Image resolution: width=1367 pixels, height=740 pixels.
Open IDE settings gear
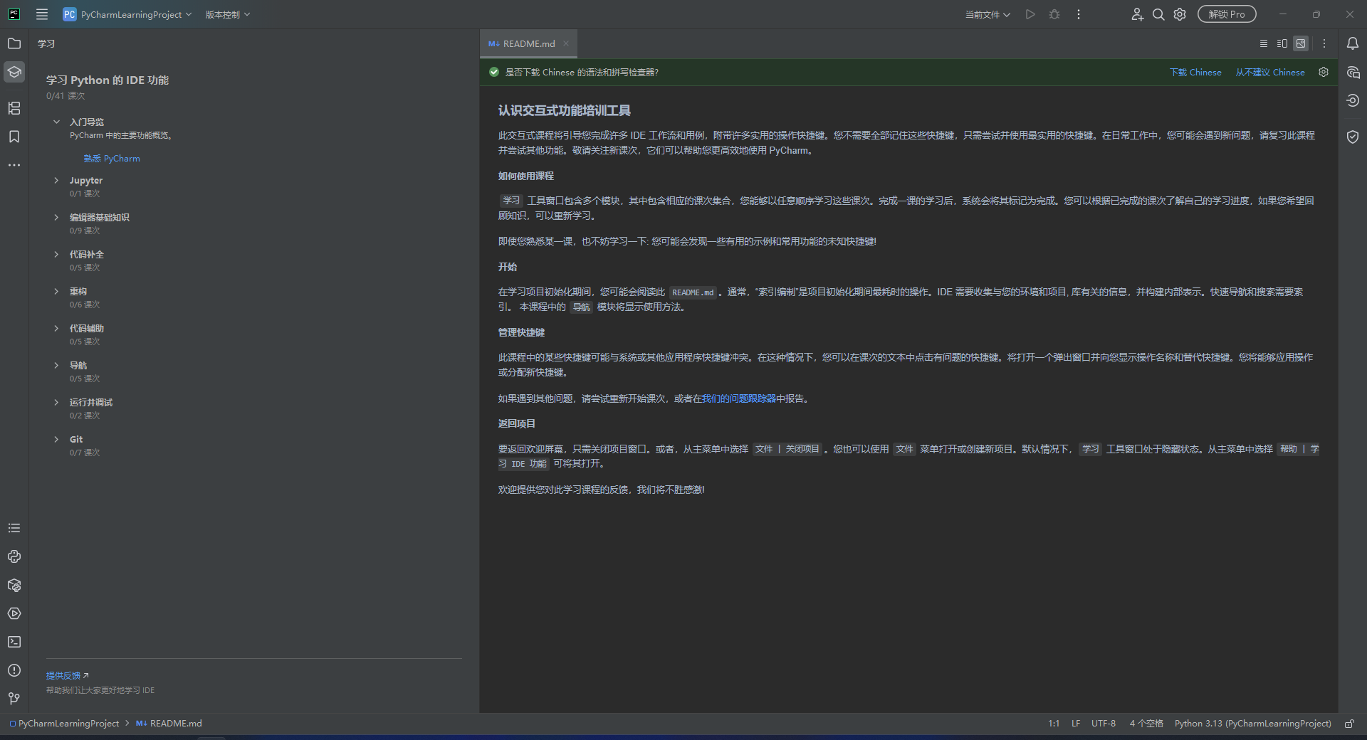pos(1180,14)
